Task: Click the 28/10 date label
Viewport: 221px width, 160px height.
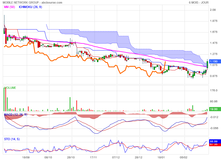Action: pos(71,157)
